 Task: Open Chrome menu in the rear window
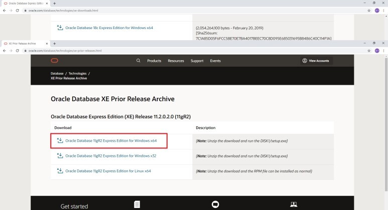coord(383,11)
